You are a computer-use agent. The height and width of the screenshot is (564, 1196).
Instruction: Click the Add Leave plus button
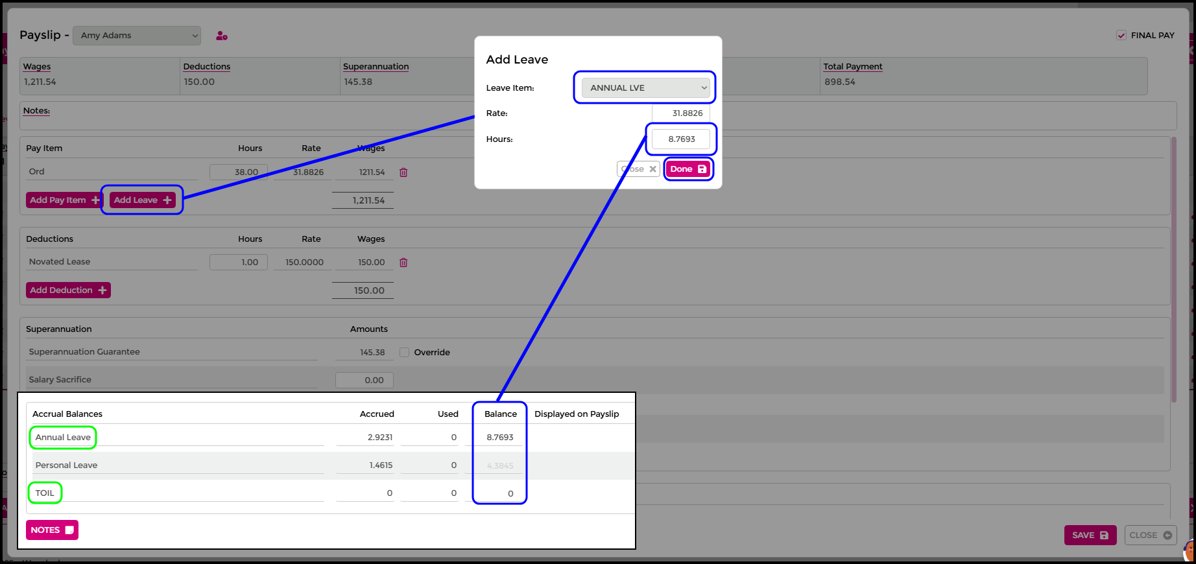click(143, 200)
